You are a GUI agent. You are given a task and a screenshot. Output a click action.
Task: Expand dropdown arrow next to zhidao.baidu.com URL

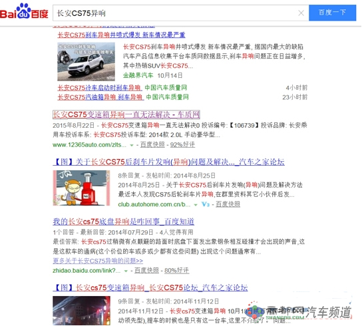(126, 271)
